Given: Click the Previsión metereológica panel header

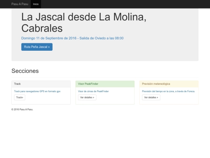Looking at the screenshot, I should click(x=169, y=84).
